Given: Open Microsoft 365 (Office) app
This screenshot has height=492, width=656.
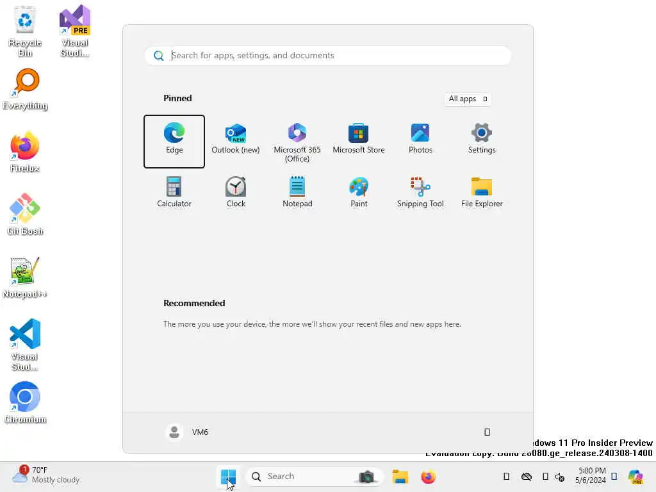Looking at the screenshot, I should 297,141.
